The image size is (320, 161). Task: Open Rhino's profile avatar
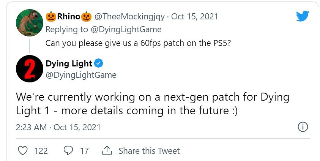click(29, 22)
